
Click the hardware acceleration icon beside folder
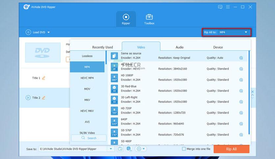[129, 149]
